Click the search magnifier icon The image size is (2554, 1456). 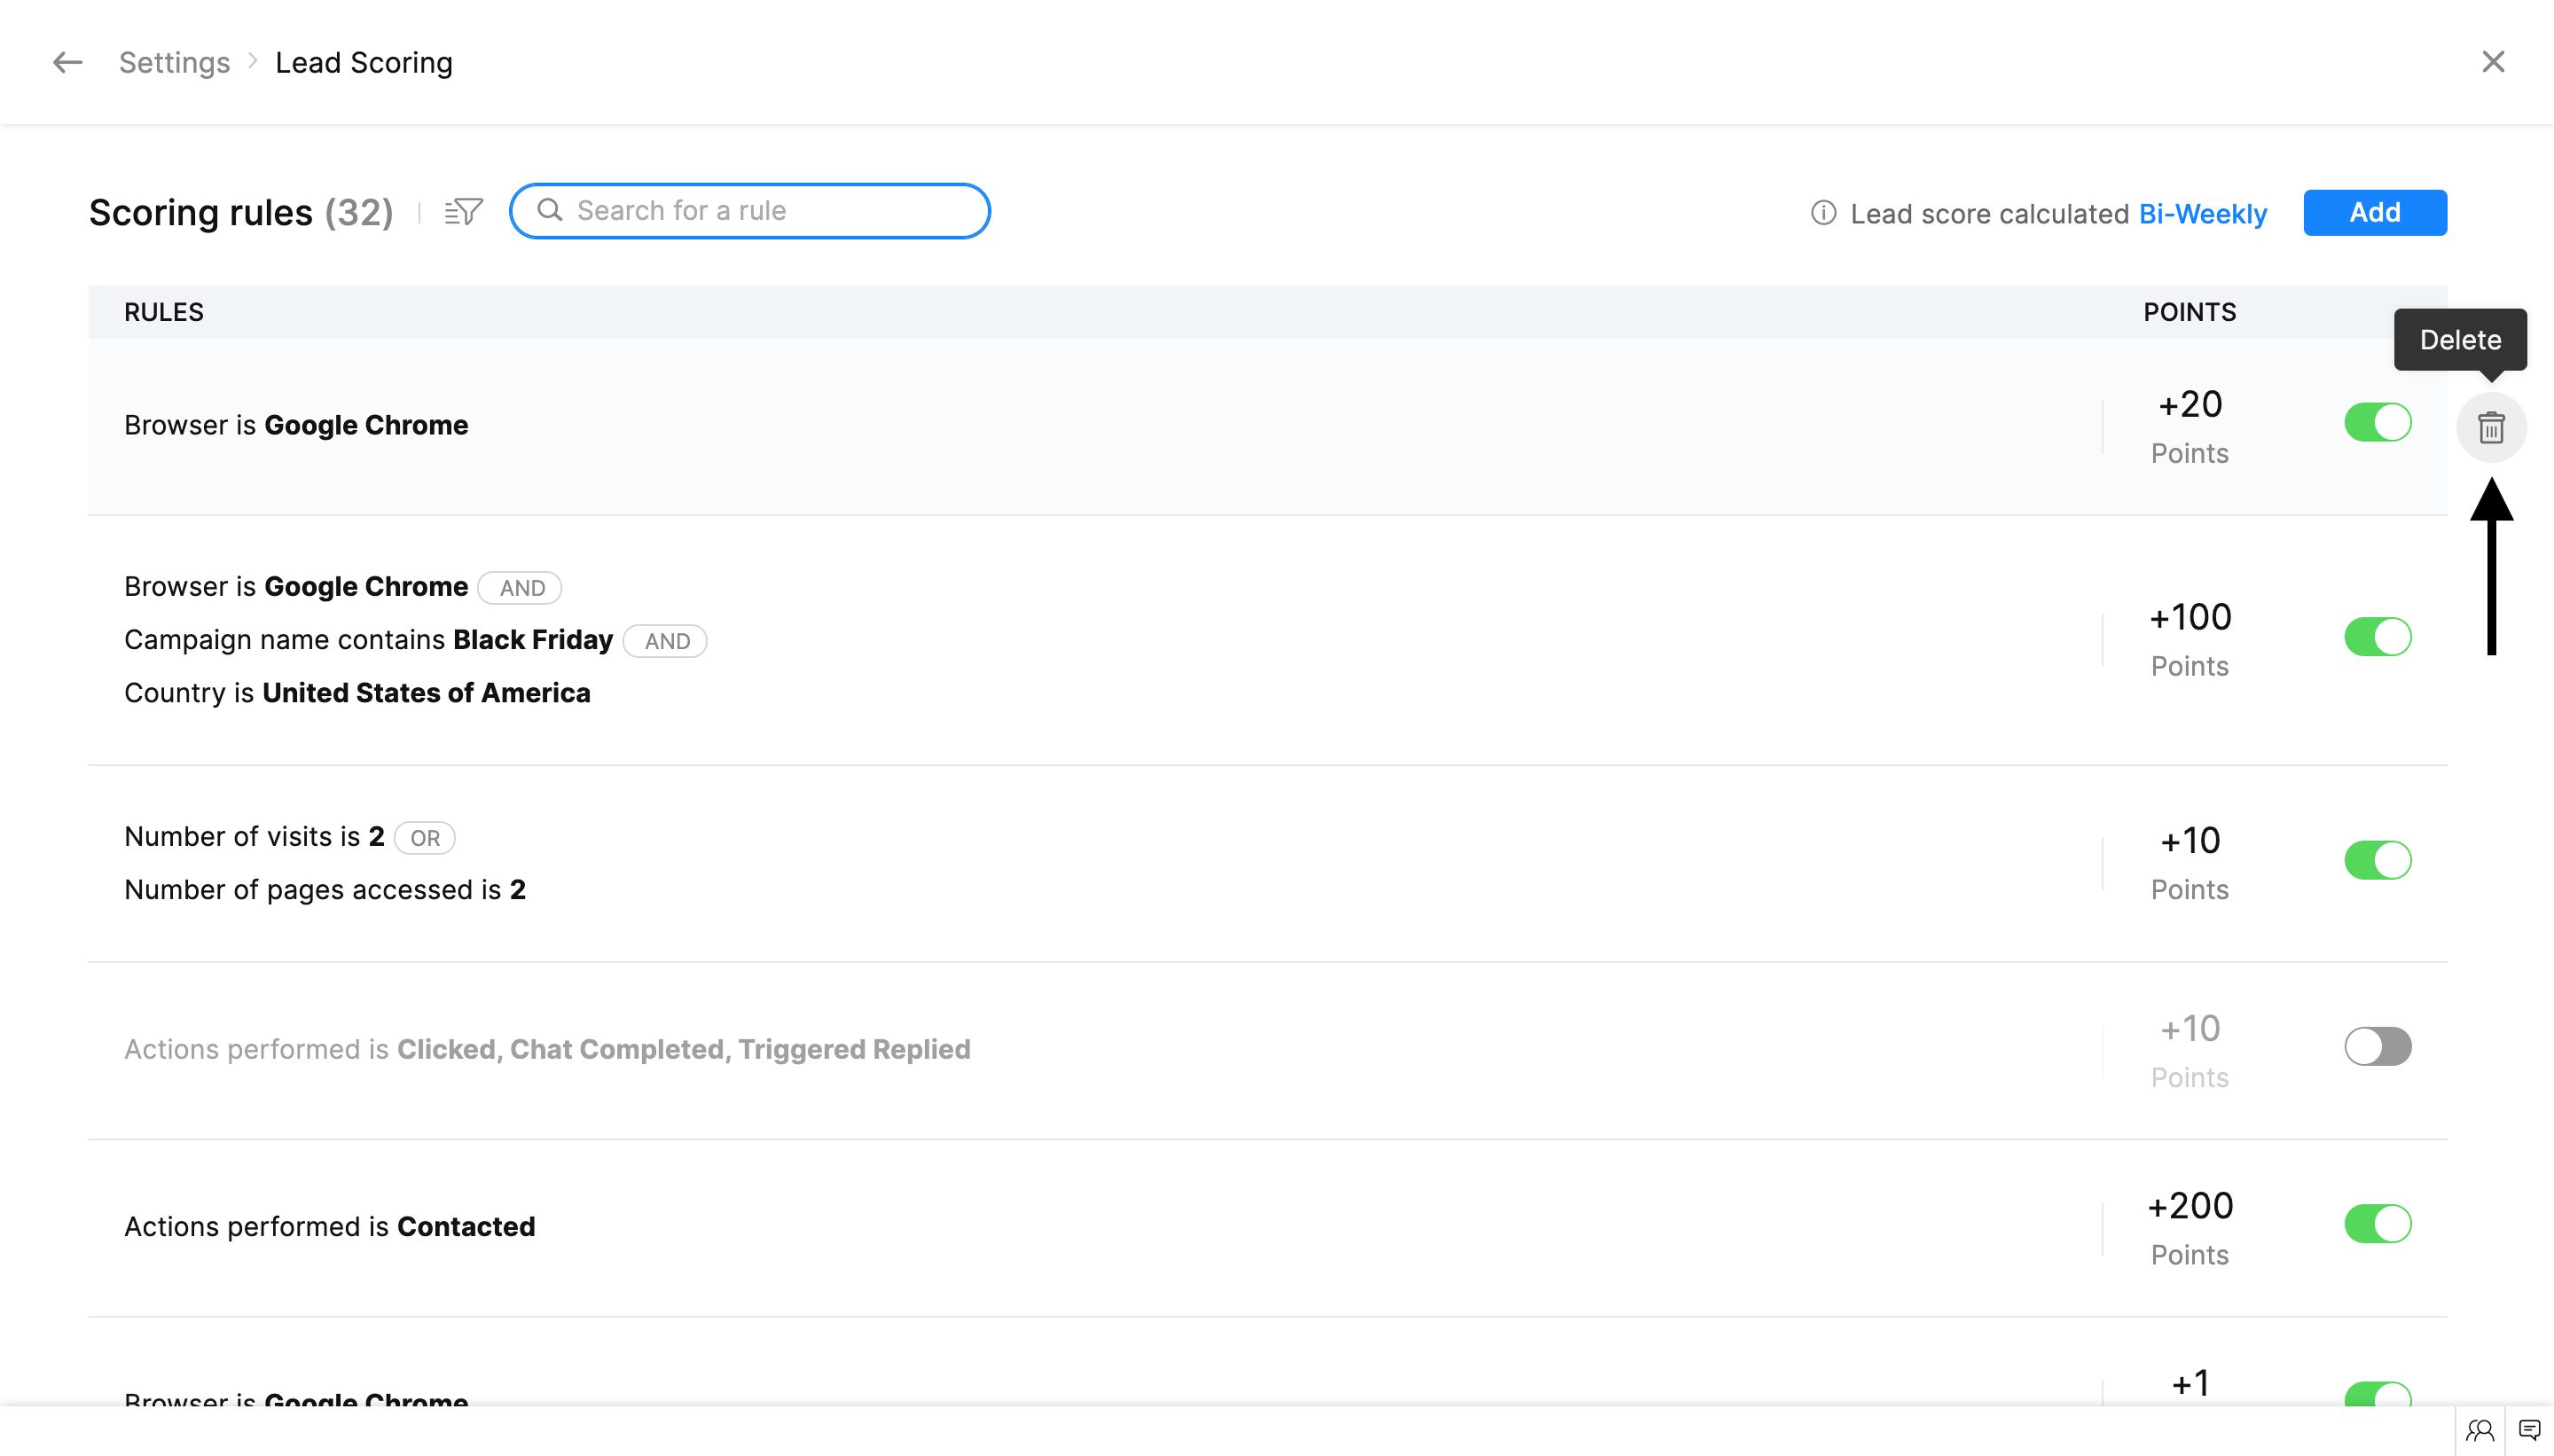(550, 210)
